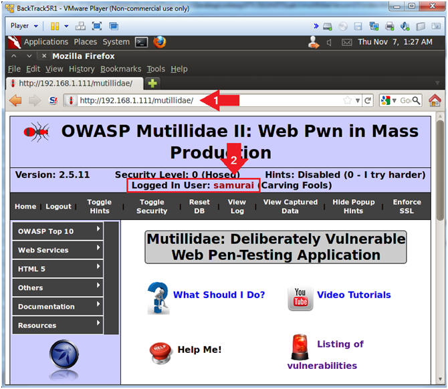Open Firefox File menu
448x389 pixels.
(x=14, y=69)
